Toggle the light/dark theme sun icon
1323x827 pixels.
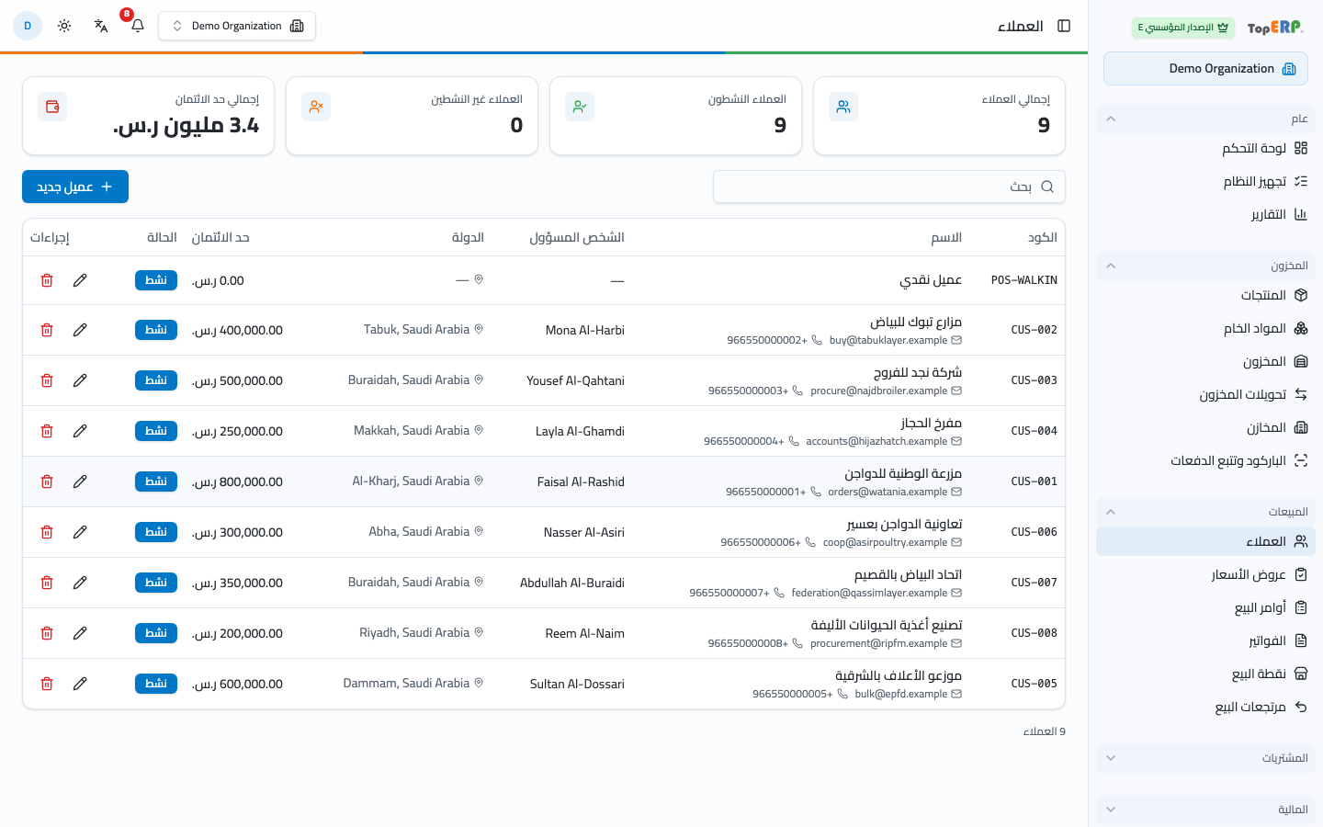click(x=64, y=26)
